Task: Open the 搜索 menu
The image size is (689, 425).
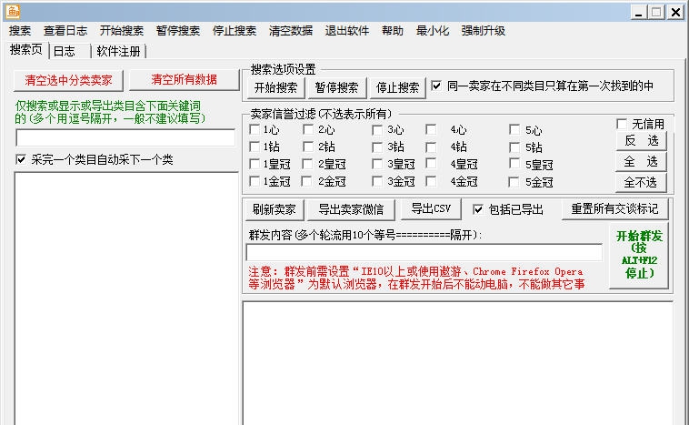Action: tap(20, 31)
